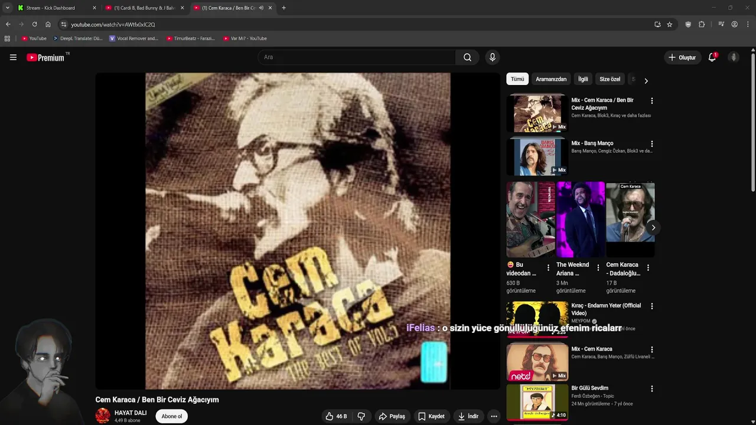The width and height of the screenshot is (756, 425).
Task: Dislike the video with thumbs down
Action: coord(361,416)
